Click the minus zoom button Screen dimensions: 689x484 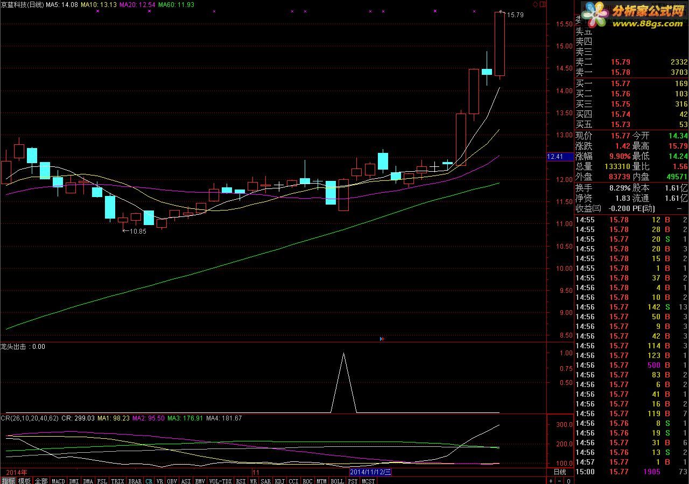(x=559, y=480)
